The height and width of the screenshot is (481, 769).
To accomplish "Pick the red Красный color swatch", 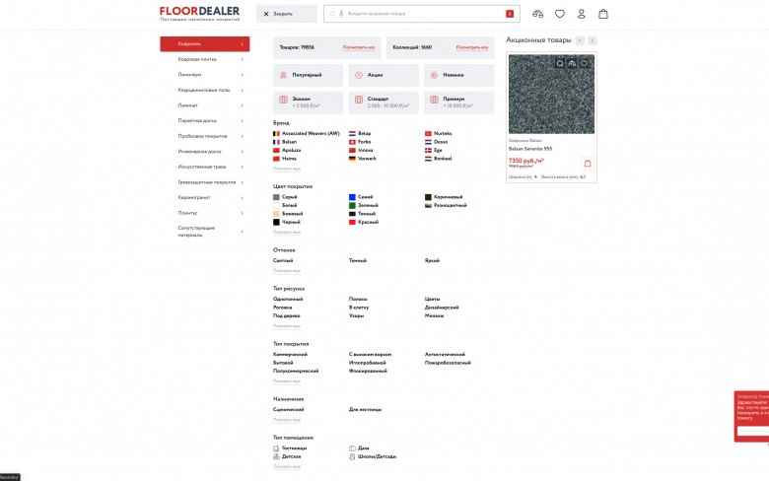I will coord(352,222).
